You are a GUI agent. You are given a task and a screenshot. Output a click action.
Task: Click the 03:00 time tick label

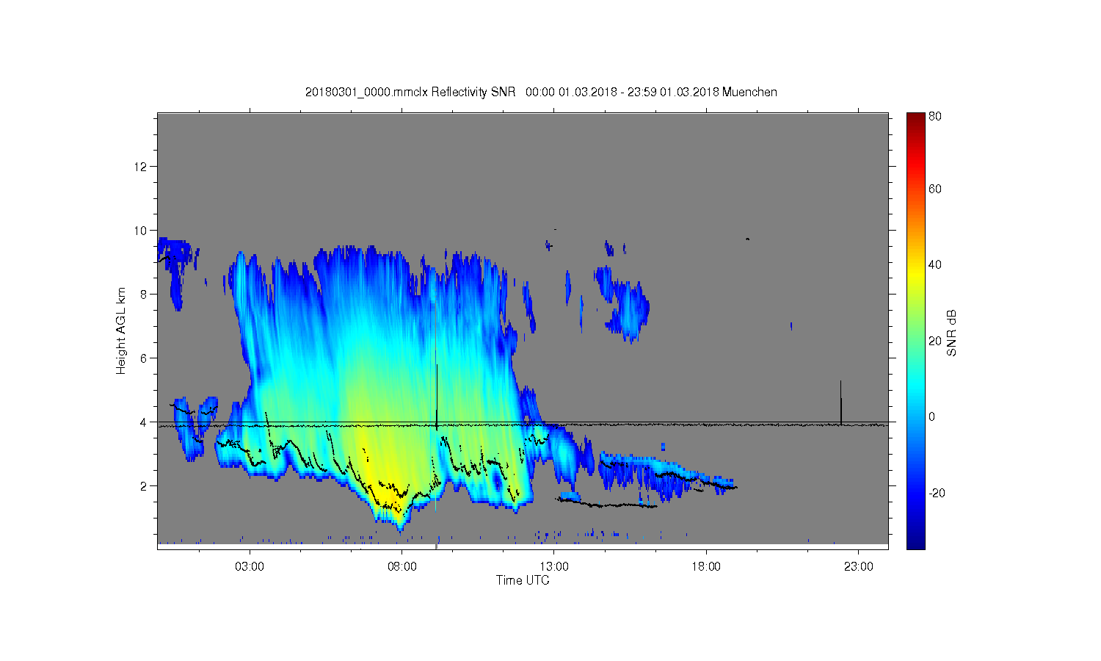point(250,566)
